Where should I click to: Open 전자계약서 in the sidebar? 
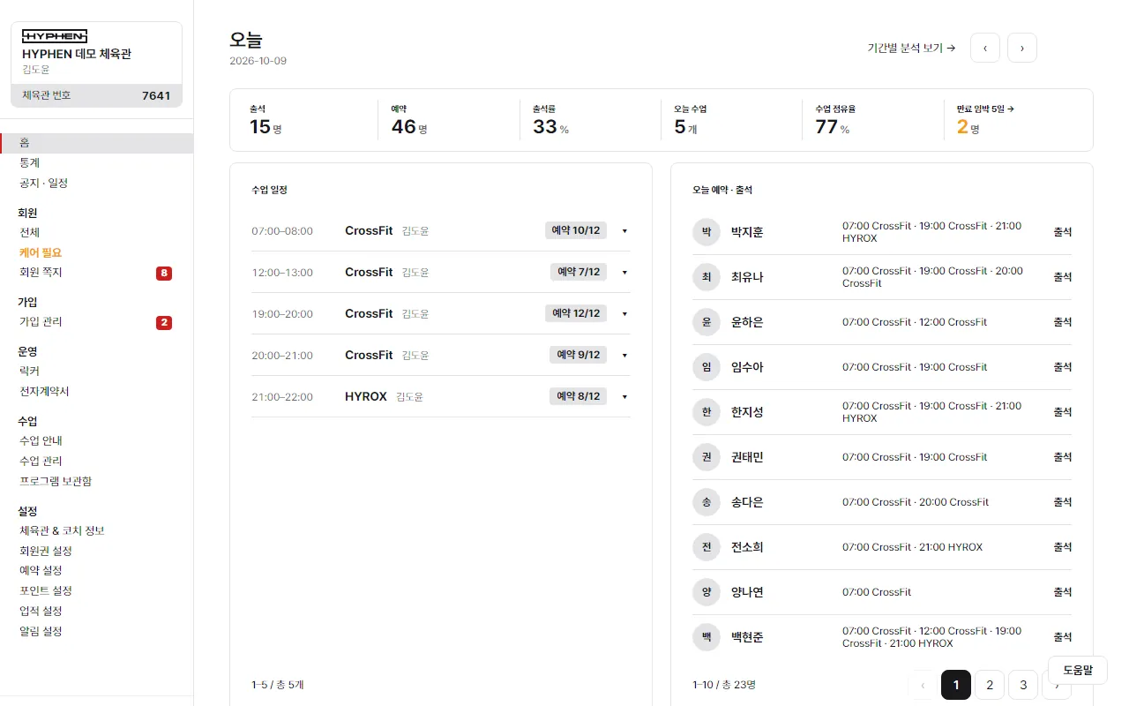(x=96, y=392)
